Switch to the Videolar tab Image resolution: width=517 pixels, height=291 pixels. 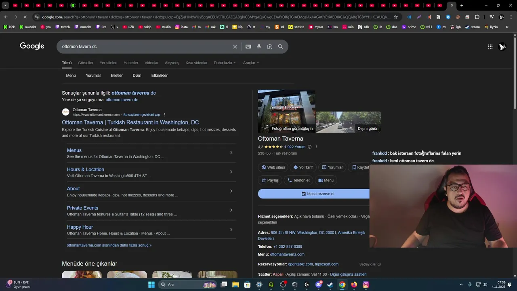151,63
